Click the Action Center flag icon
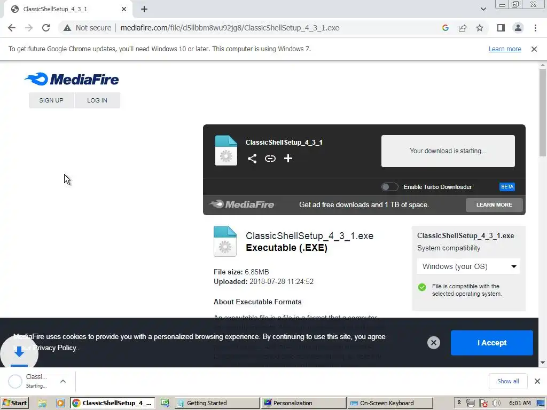 [x=483, y=404]
